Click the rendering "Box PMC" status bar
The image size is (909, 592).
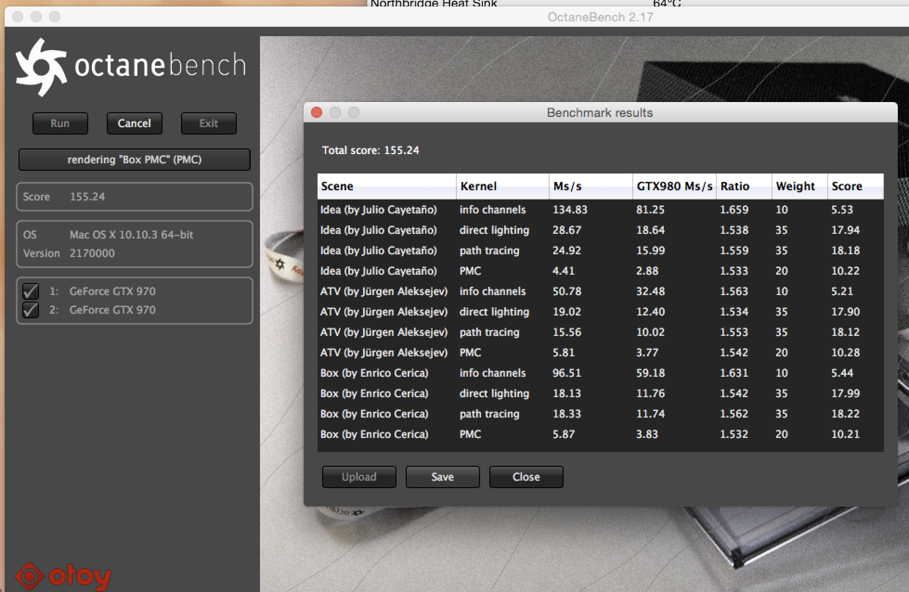click(134, 160)
